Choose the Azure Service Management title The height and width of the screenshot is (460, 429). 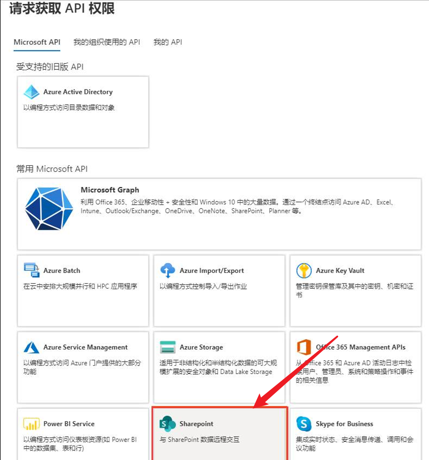(x=85, y=347)
